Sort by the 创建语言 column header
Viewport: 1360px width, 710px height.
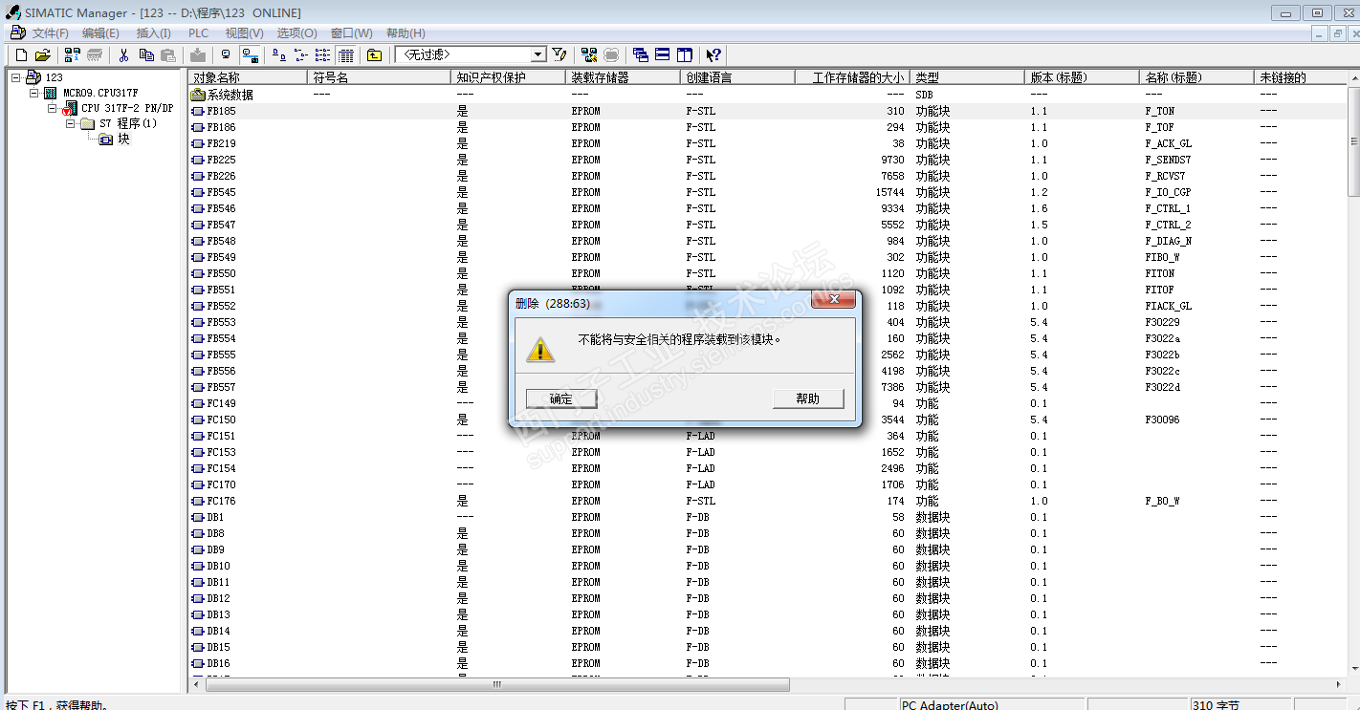tap(736, 77)
